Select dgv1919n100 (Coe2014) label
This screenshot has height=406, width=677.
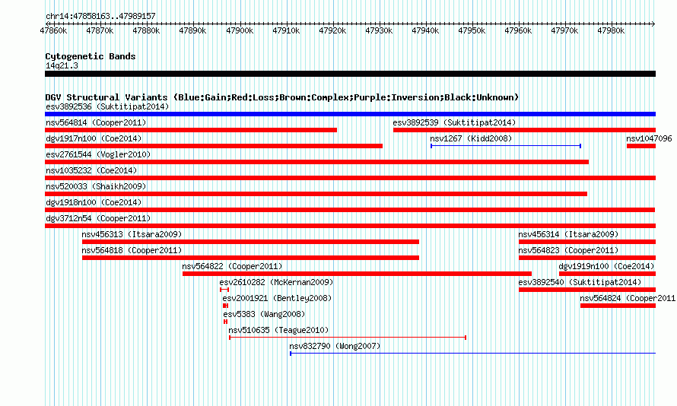pos(606,267)
